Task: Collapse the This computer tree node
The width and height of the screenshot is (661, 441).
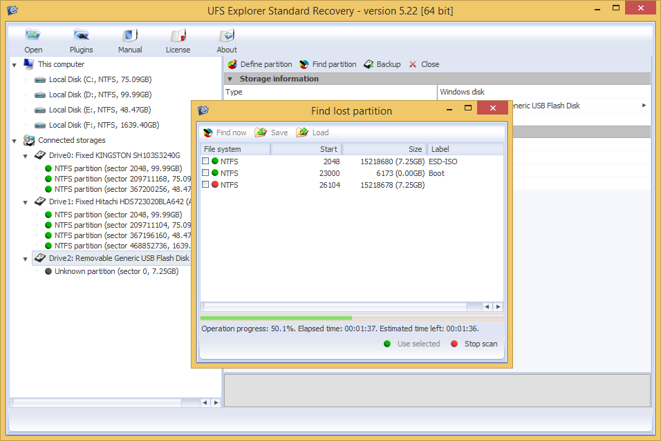Action: [x=15, y=65]
